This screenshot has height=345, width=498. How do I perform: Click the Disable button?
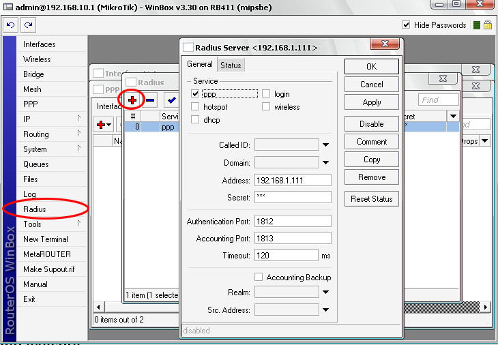click(x=372, y=124)
